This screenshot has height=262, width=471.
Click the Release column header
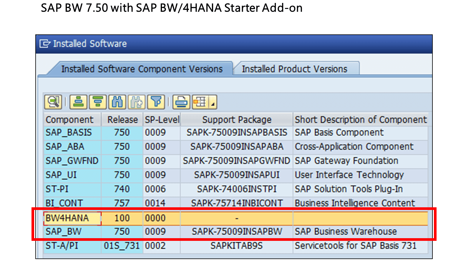click(122, 120)
